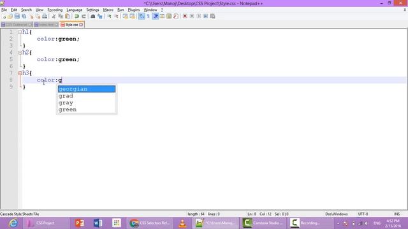Open the Edit menu

coord(14,10)
